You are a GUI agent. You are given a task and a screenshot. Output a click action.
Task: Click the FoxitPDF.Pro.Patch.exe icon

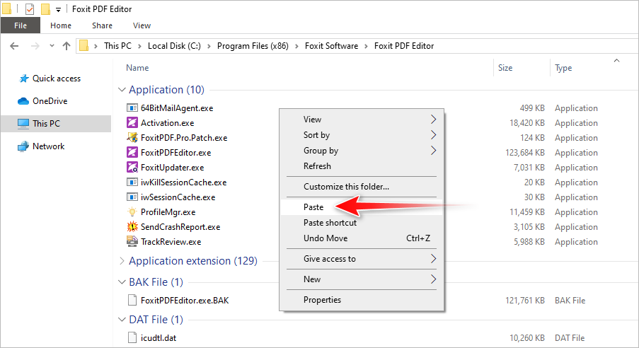132,138
